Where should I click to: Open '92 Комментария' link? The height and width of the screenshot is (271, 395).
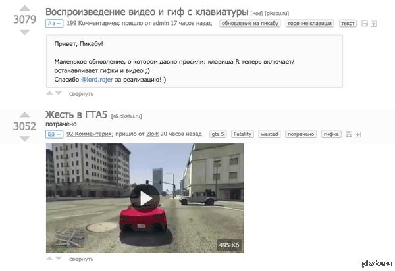tap(89, 134)
